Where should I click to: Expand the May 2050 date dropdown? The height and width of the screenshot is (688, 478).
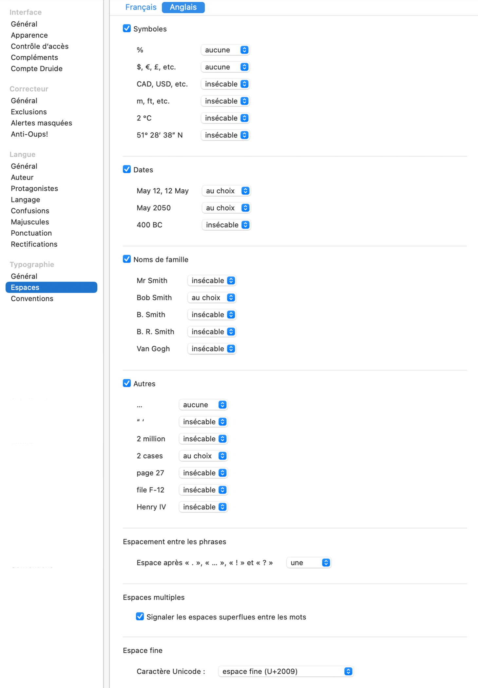tap(226, 208)
